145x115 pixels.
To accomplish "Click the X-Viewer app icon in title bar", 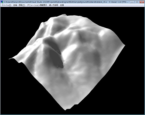I will point(2,2).
